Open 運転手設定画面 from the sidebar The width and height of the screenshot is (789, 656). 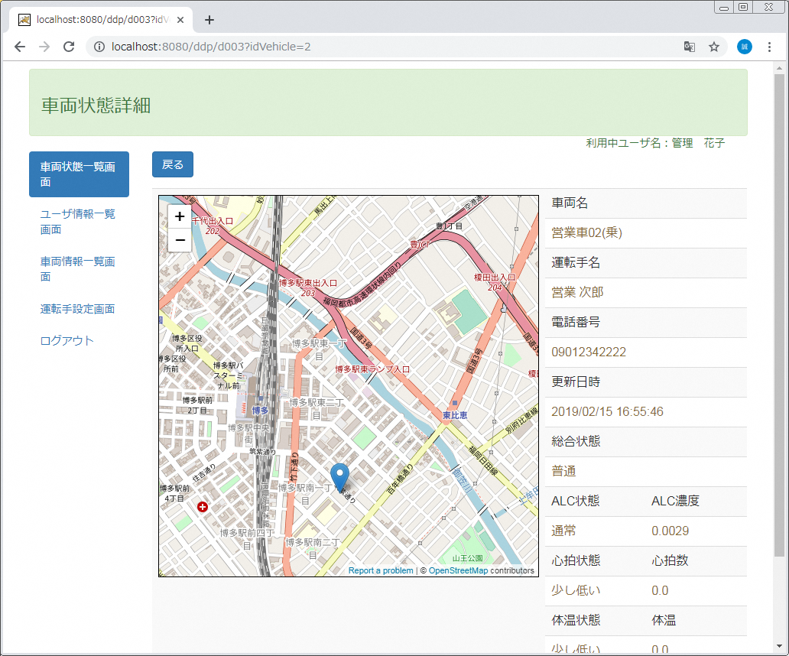click(x=78, y=309)
